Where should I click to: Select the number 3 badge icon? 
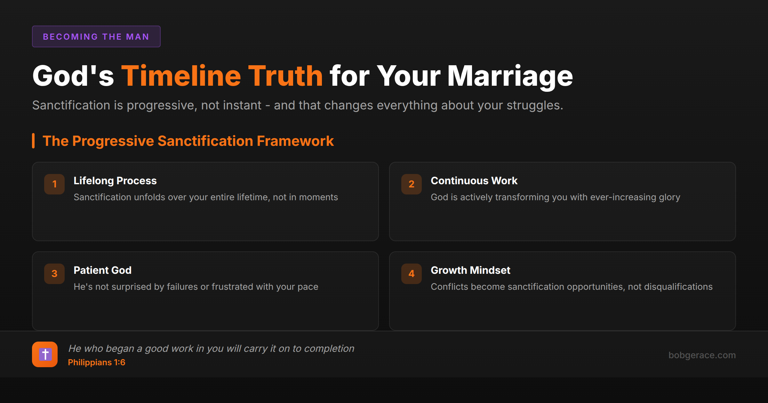[x=54, y=274]
